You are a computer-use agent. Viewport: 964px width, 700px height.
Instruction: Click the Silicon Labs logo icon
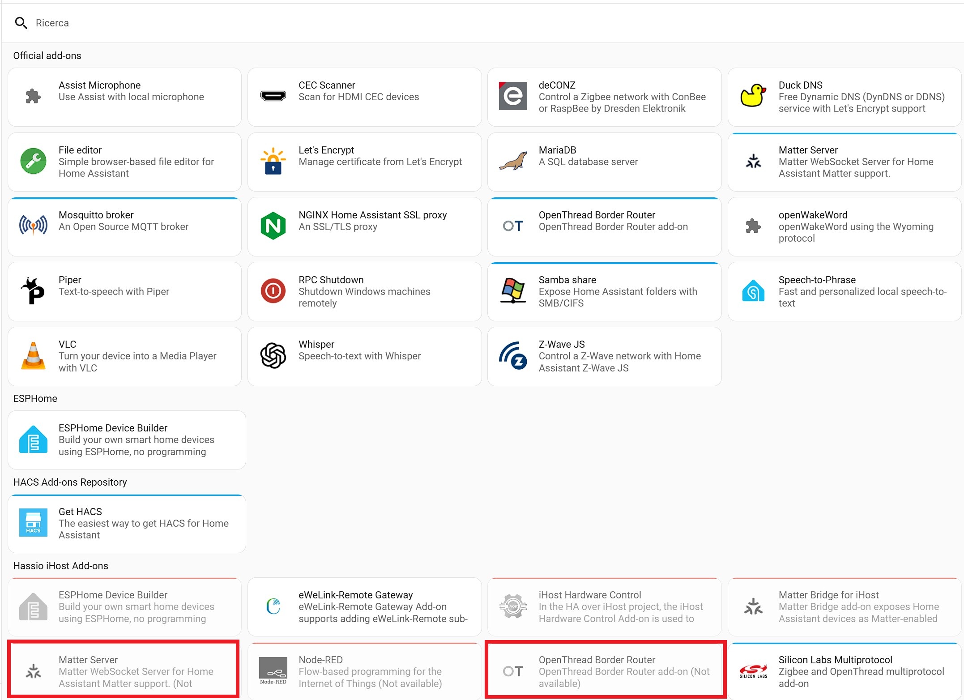click(x=753, y=671)
